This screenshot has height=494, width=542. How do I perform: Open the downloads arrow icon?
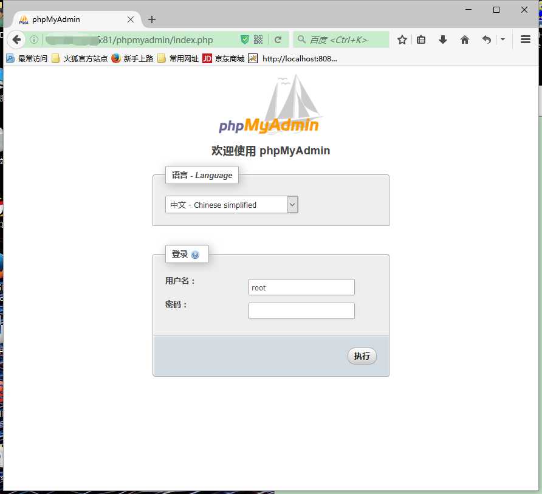click(x=443, y=39)
